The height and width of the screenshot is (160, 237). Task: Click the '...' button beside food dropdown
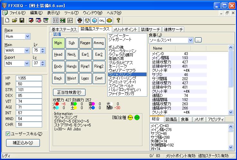[x=198, y=40]
